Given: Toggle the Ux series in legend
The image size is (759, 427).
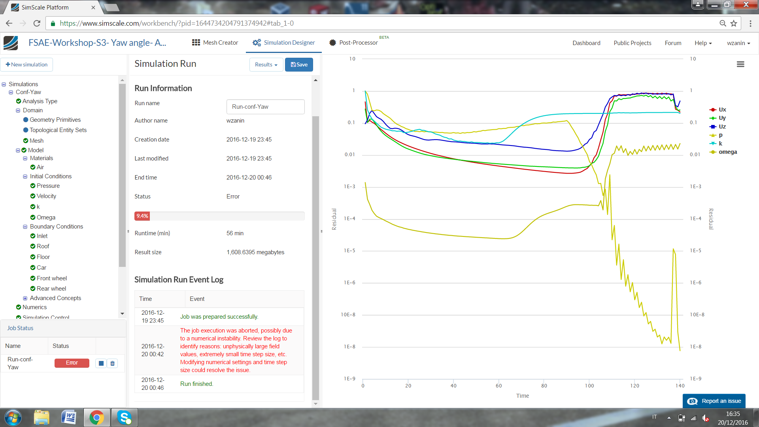Looking at the screenshot, I should point(722,110).
